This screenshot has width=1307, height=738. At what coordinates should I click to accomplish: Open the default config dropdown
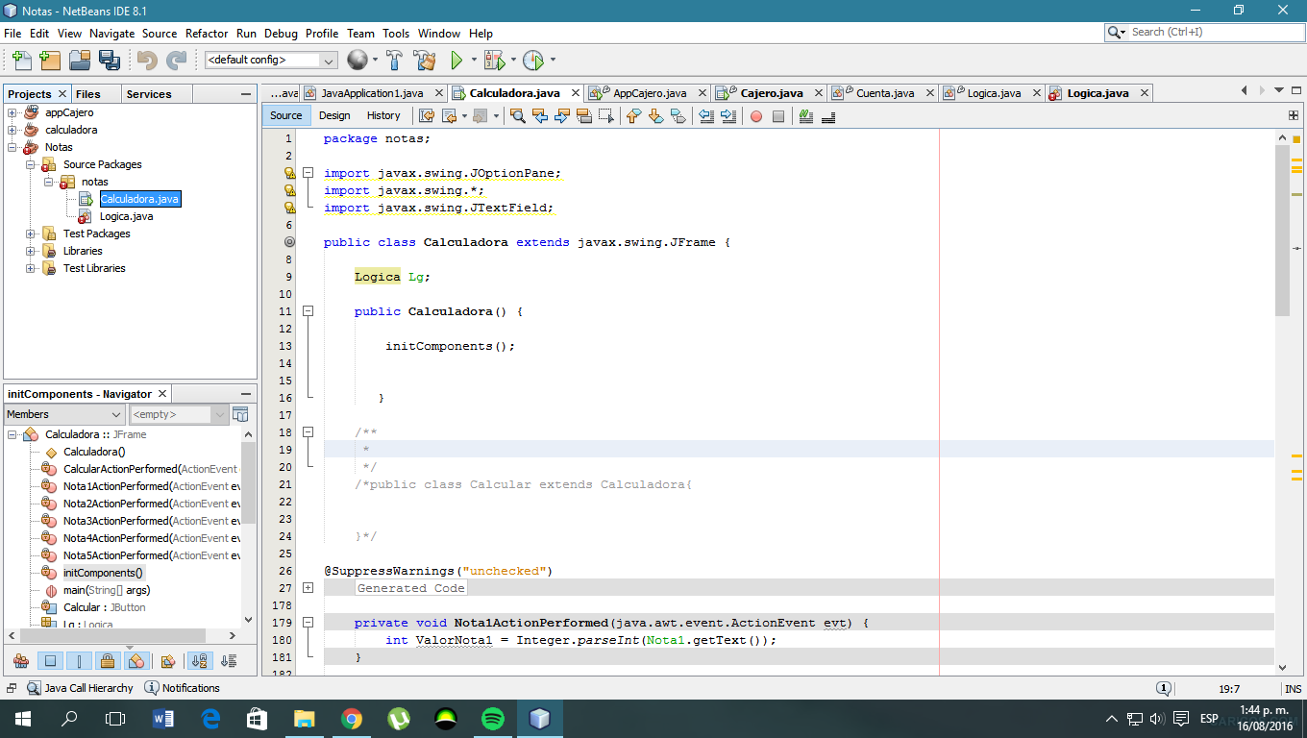click(x=271, y=60)
